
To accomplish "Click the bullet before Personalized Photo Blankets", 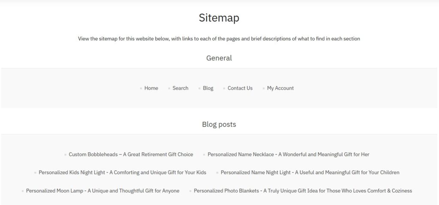I will click(190, 191).
